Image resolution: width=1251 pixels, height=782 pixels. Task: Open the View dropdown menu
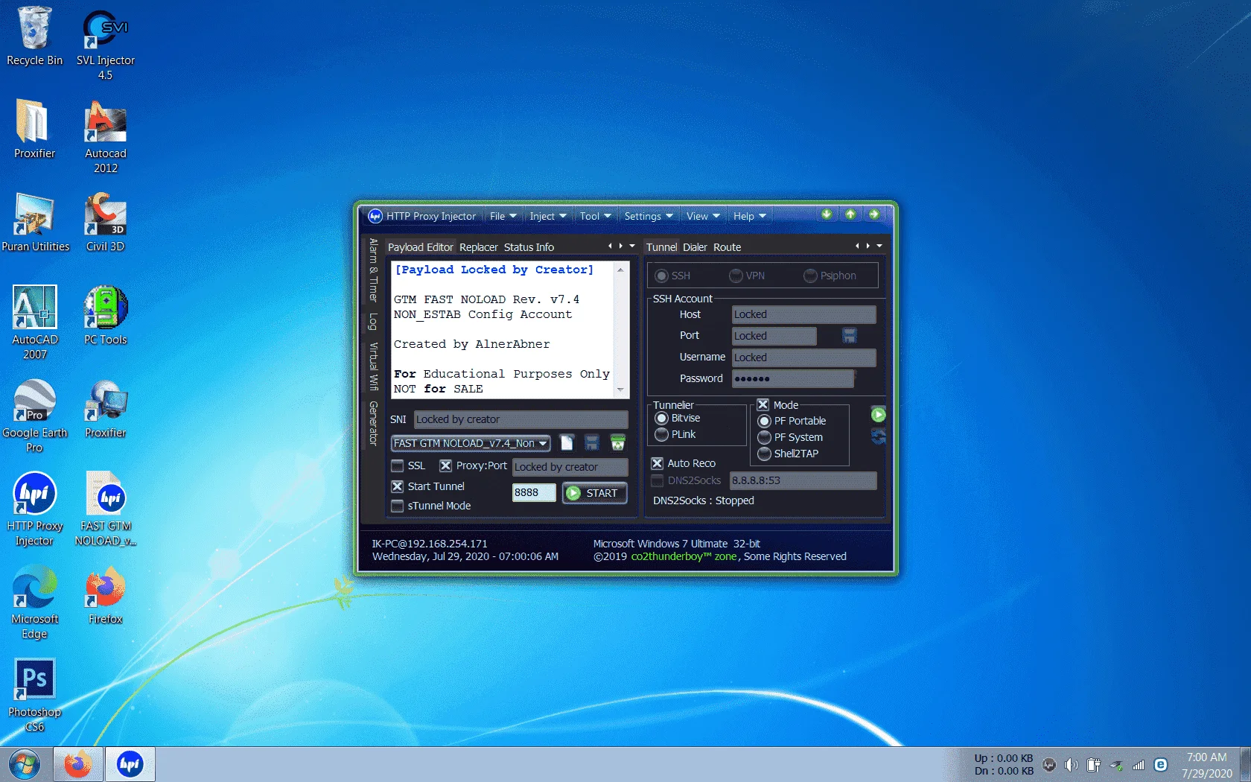[703, 216]
